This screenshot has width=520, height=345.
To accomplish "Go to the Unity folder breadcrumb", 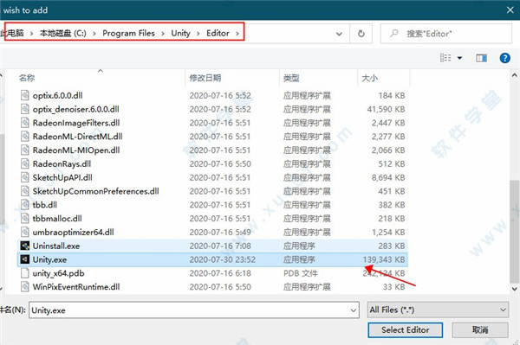I will [x=181, y=33].
